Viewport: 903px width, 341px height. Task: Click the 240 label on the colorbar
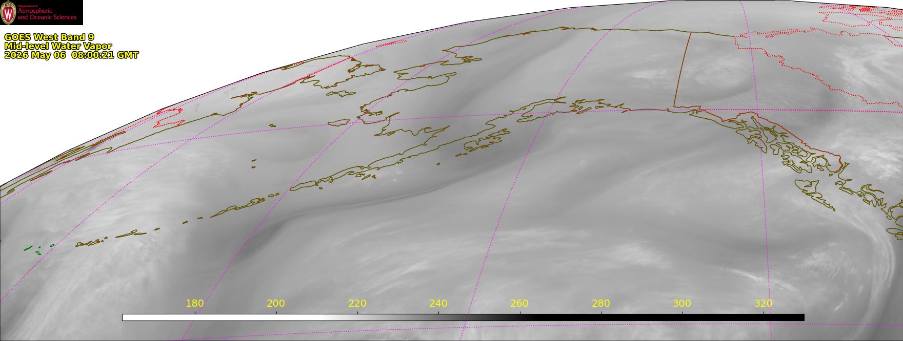(x=438, y=303)
